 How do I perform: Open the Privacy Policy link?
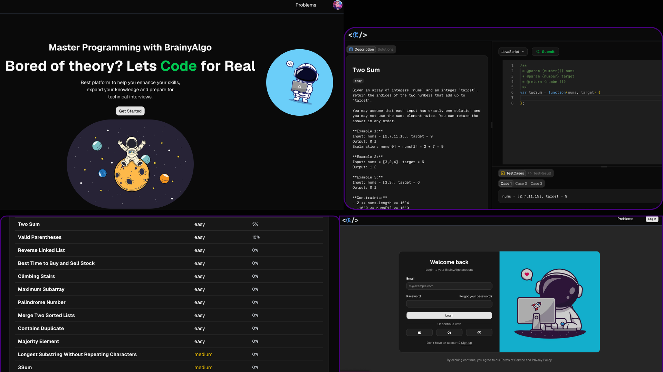[542, 360]
